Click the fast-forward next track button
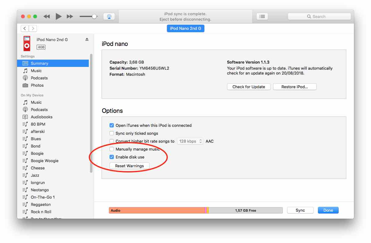 pos(70,16)
